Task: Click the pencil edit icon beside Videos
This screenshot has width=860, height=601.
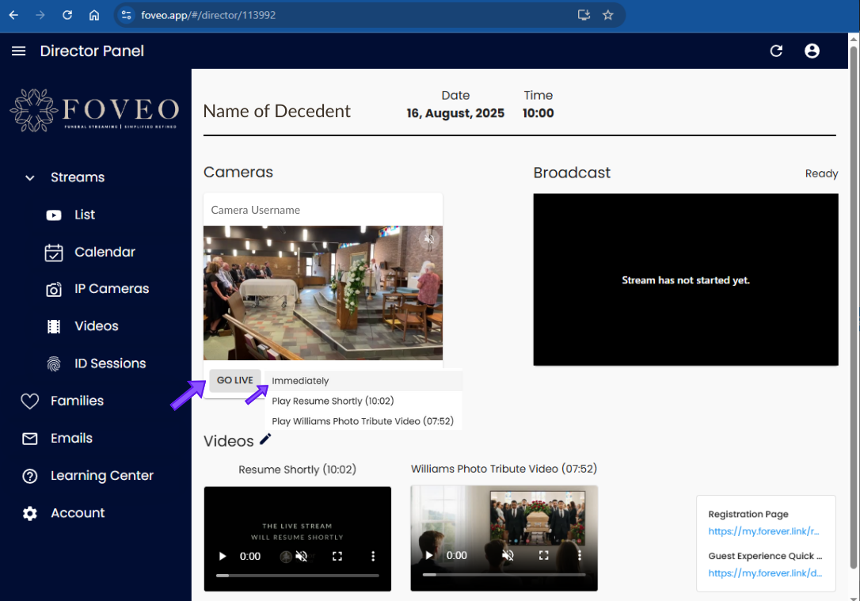Action: (x=265, y=439)
